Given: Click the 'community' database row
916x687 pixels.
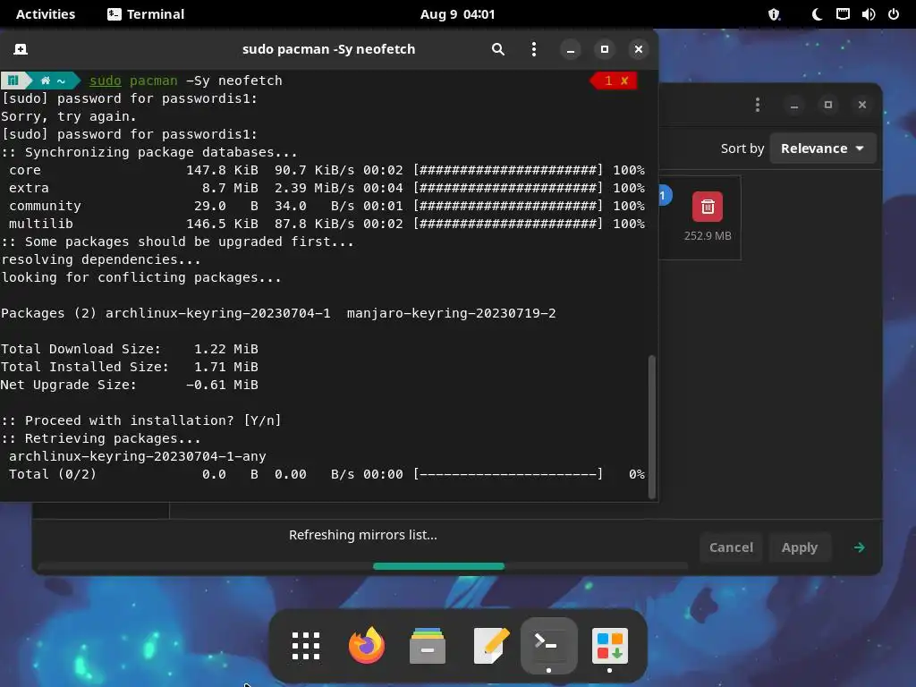Looking at the screenshot, I should coord(326,207).
